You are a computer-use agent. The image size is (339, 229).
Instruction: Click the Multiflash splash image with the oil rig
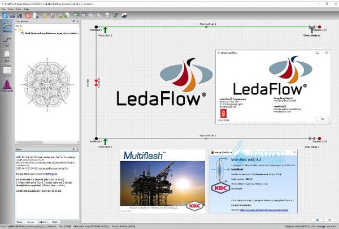pyautogui.click(x=163, y=184)
